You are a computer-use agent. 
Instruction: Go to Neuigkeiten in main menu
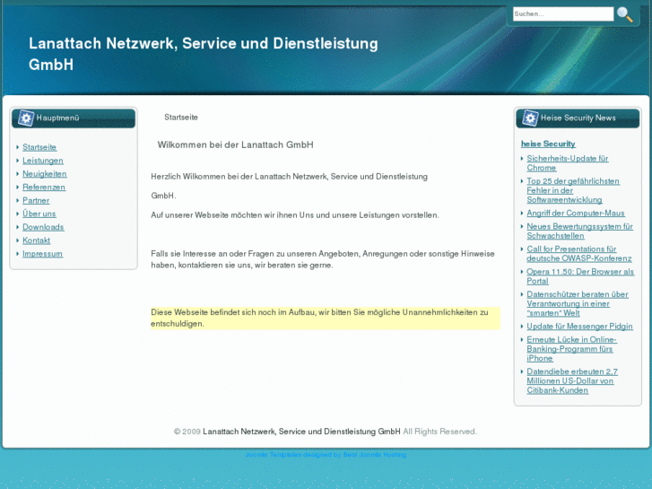click(x=44, y=174)
